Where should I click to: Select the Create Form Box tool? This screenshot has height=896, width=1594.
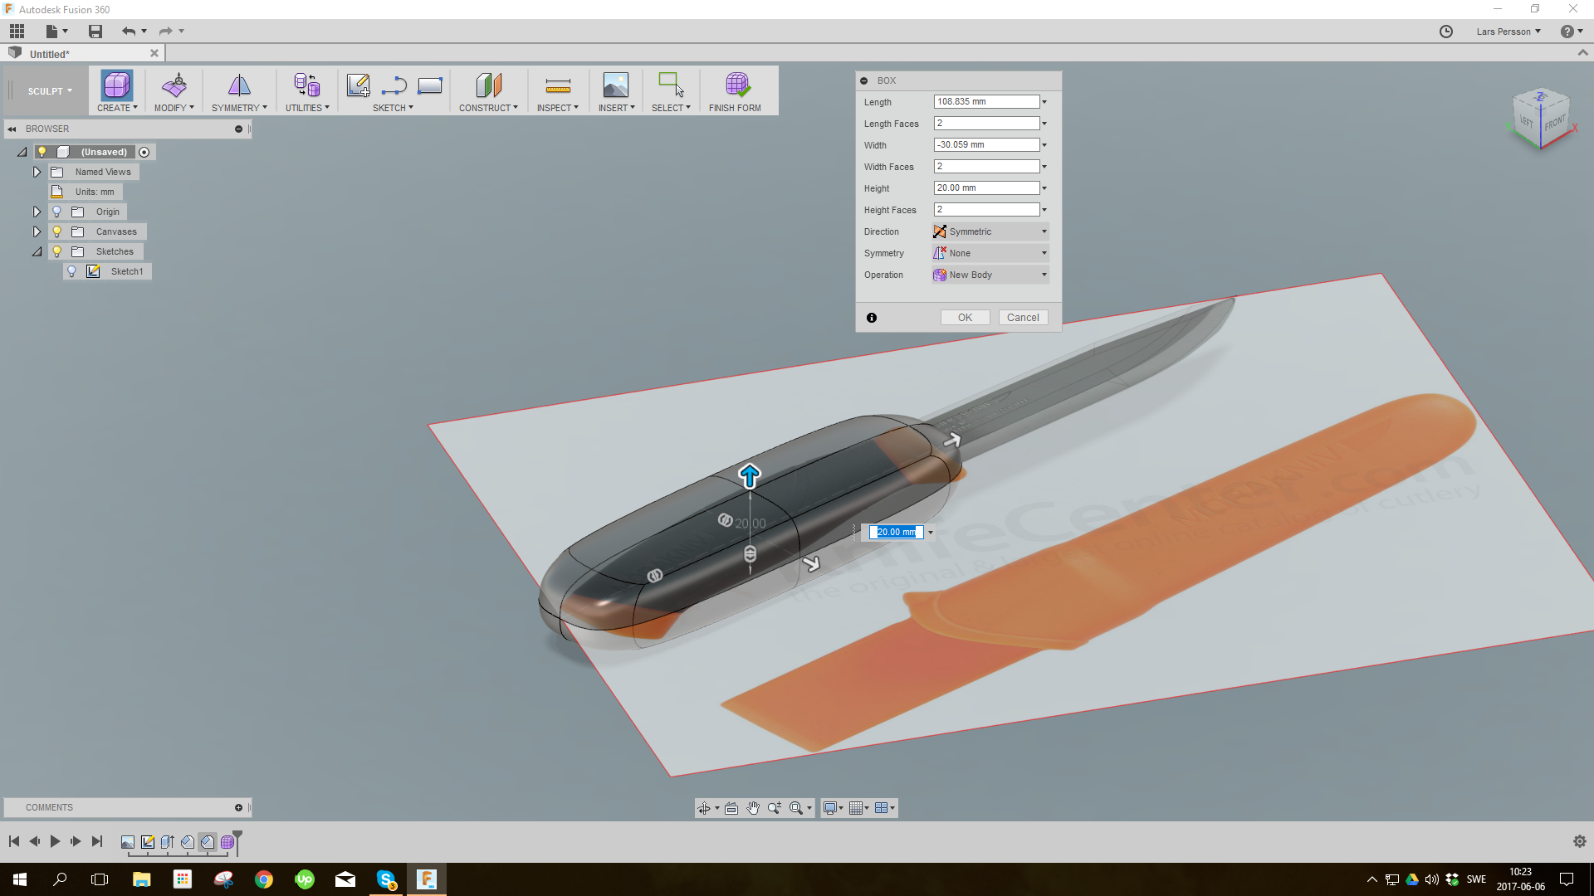click(115, 85)
